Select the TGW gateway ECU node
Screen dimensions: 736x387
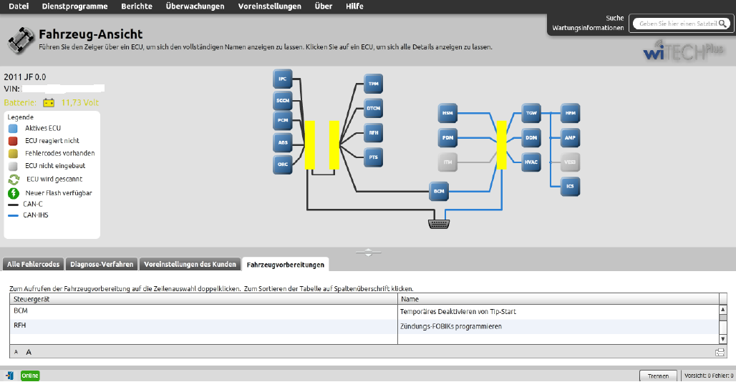[531, 113]
